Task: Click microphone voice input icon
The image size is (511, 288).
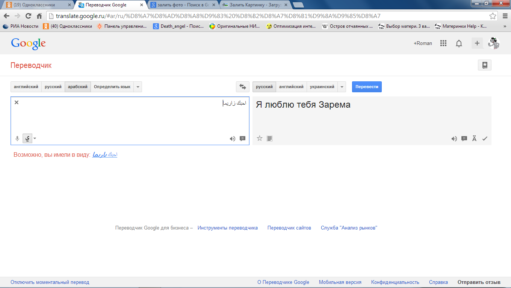Action: (x=17, y=138)
